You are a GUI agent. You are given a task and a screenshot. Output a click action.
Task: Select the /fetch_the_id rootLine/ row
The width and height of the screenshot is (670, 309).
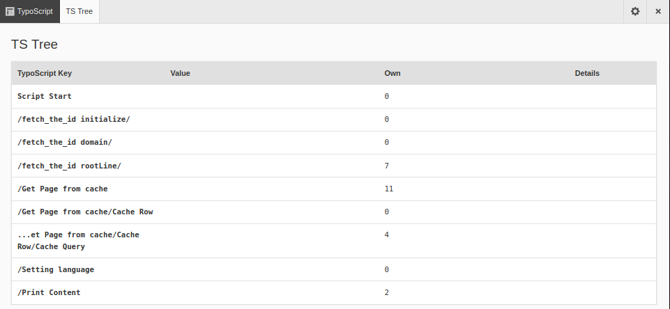click(69, 166)
